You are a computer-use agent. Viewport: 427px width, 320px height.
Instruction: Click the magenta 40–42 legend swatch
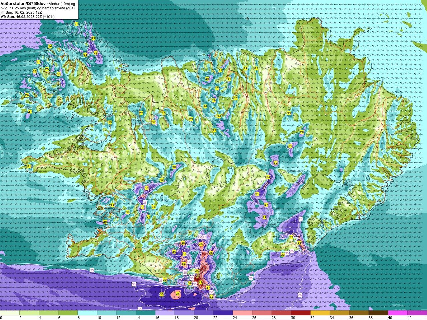coord(398,313)
